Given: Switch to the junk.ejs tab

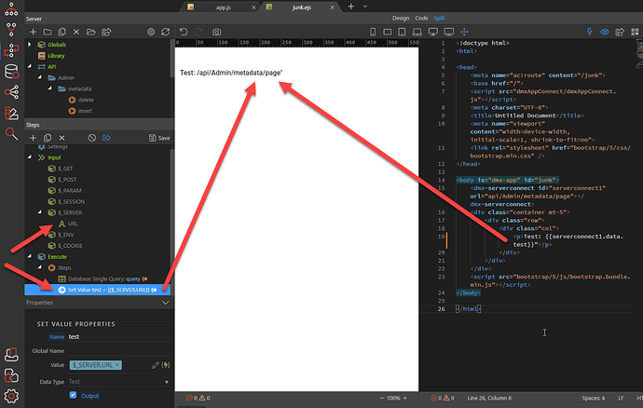Looking at the screenshot, I should [301, 7].
